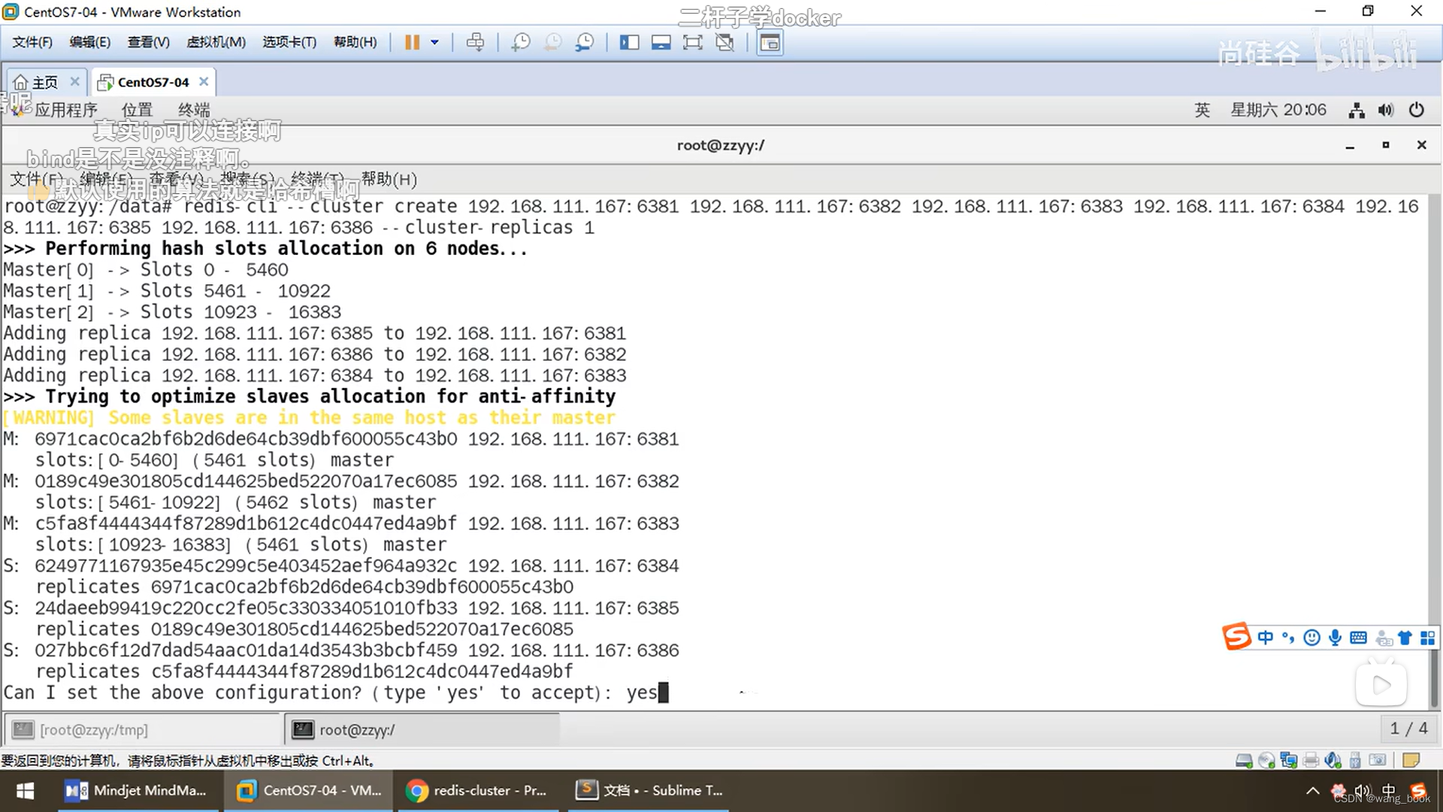Toggle Unity mode button
The height and width of the screenshot is (812, 1443).
(725, 42)
